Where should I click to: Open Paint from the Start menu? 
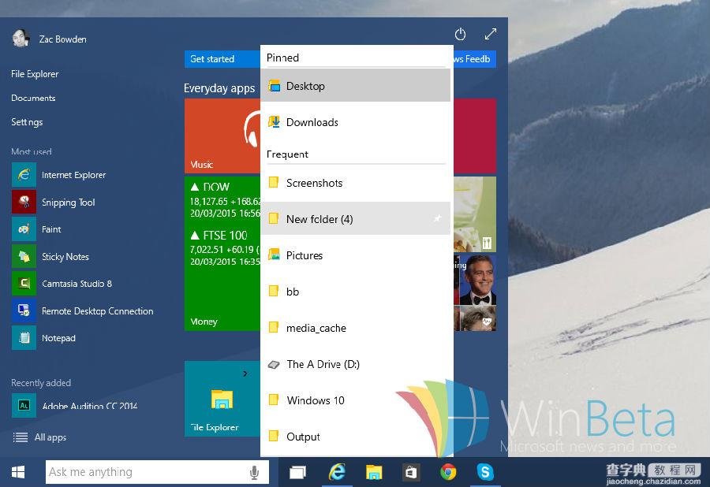[x=51, y=229]
